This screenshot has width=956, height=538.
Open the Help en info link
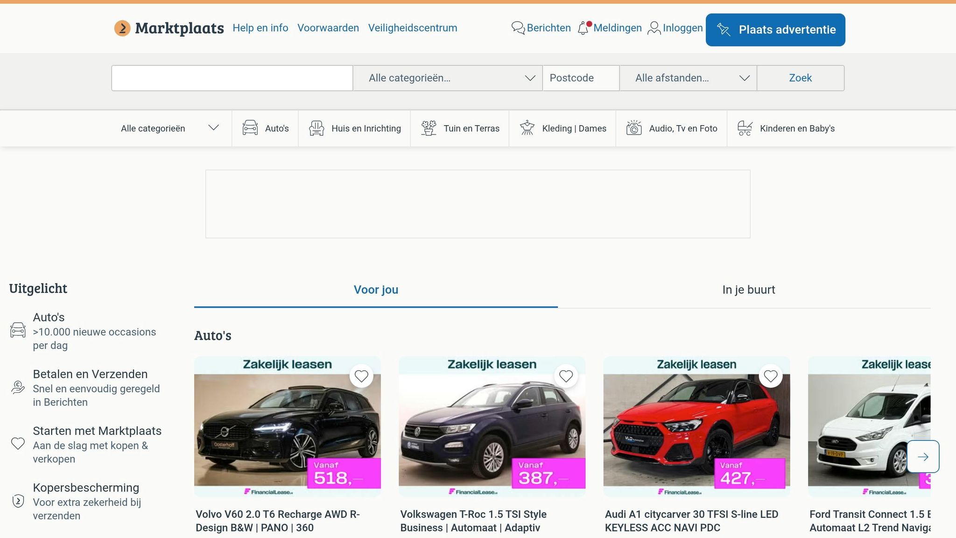point(260,28)
